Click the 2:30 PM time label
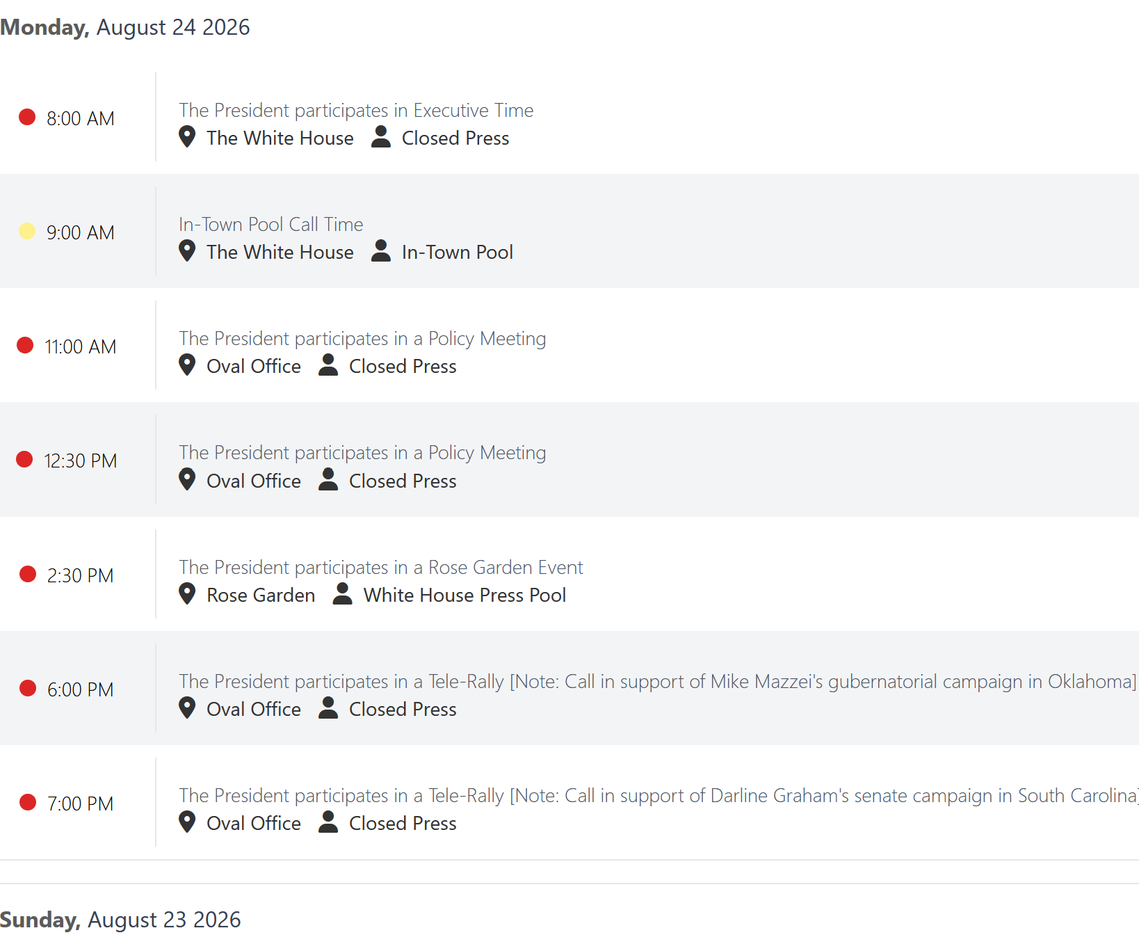The image size is (1139, 935). click(81, 575)
